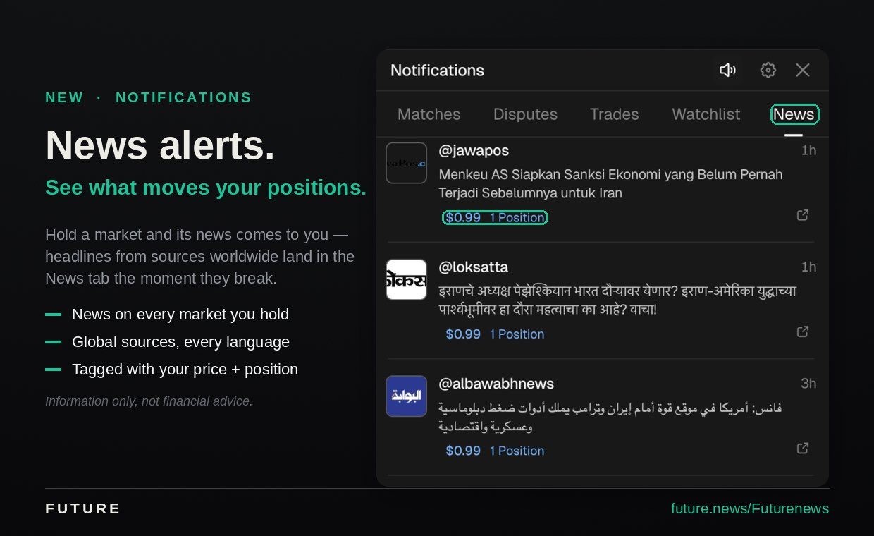Open notification settings via the gear icon
The height and width of the screenshot is (536, 874).
768,70
